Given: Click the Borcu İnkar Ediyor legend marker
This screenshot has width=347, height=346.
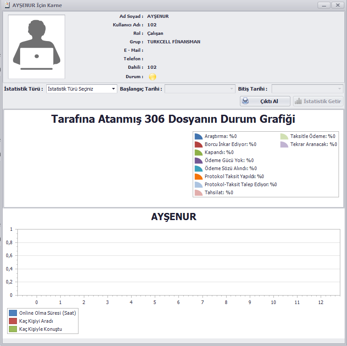Looking at the screenshot, I should click(x=198, y=144).
